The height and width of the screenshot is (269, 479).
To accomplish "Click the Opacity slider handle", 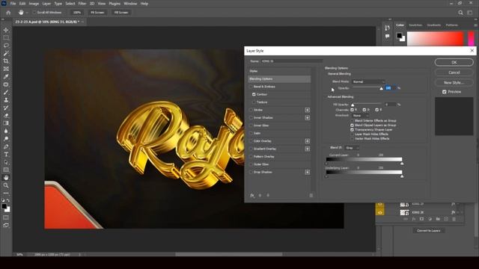I will pos(381,89).
